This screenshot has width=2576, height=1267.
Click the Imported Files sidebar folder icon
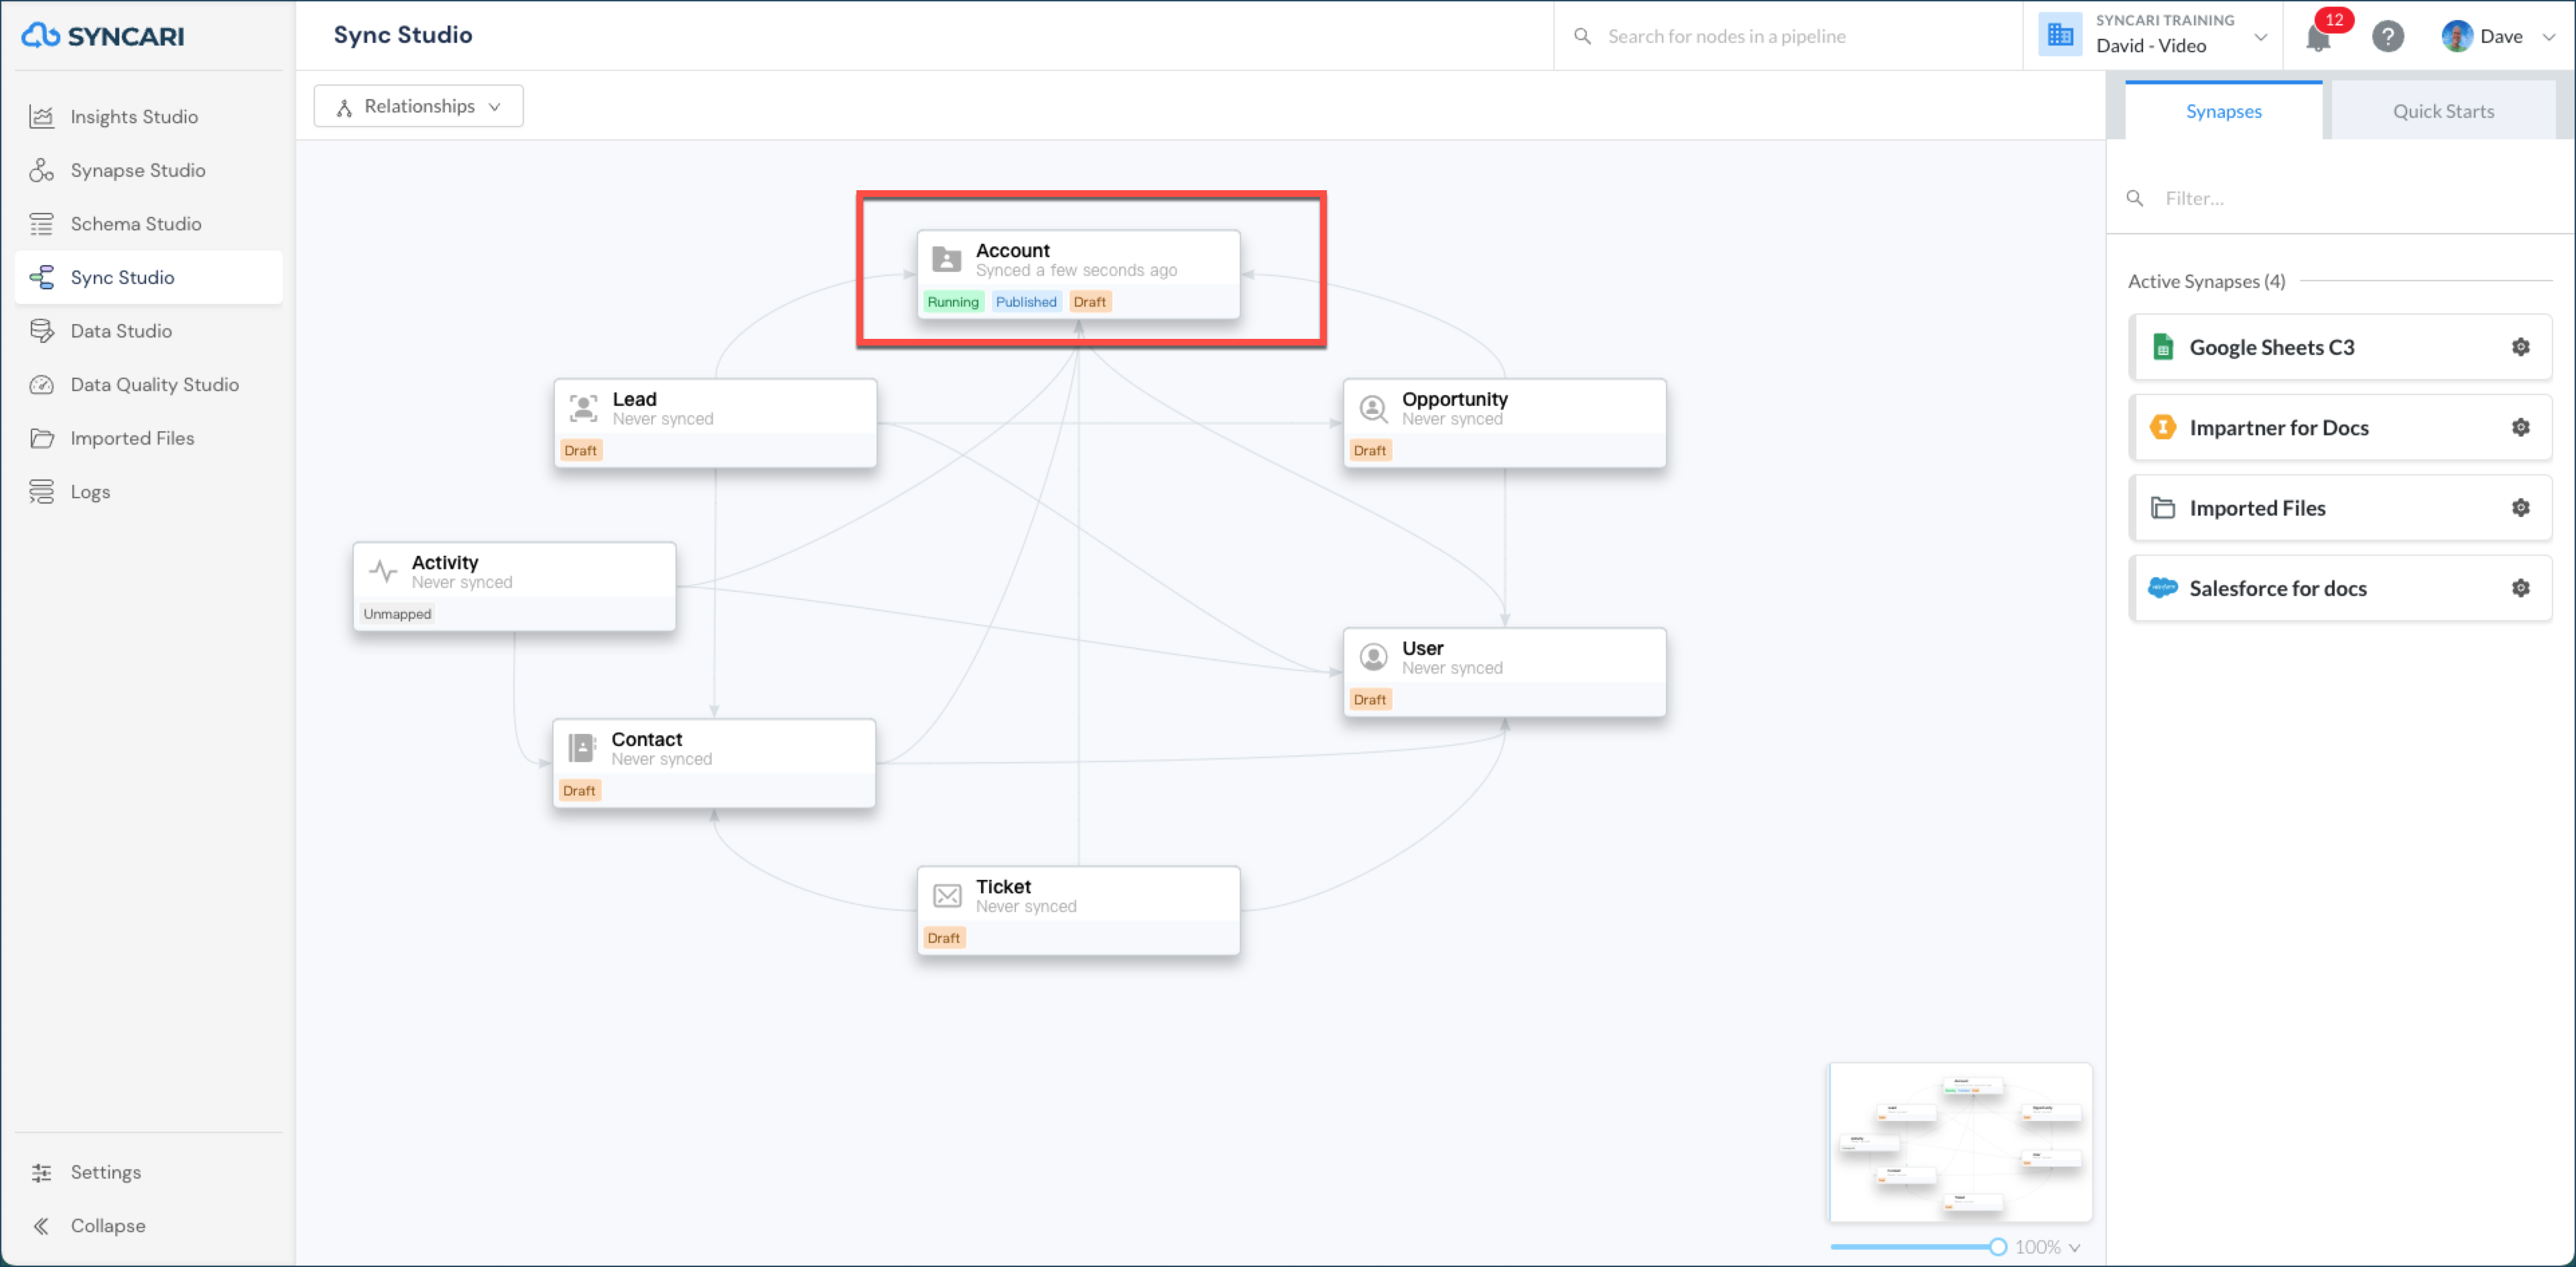tap(42, 438)
